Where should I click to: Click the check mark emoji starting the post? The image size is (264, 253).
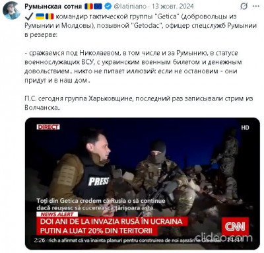(29, 16)
